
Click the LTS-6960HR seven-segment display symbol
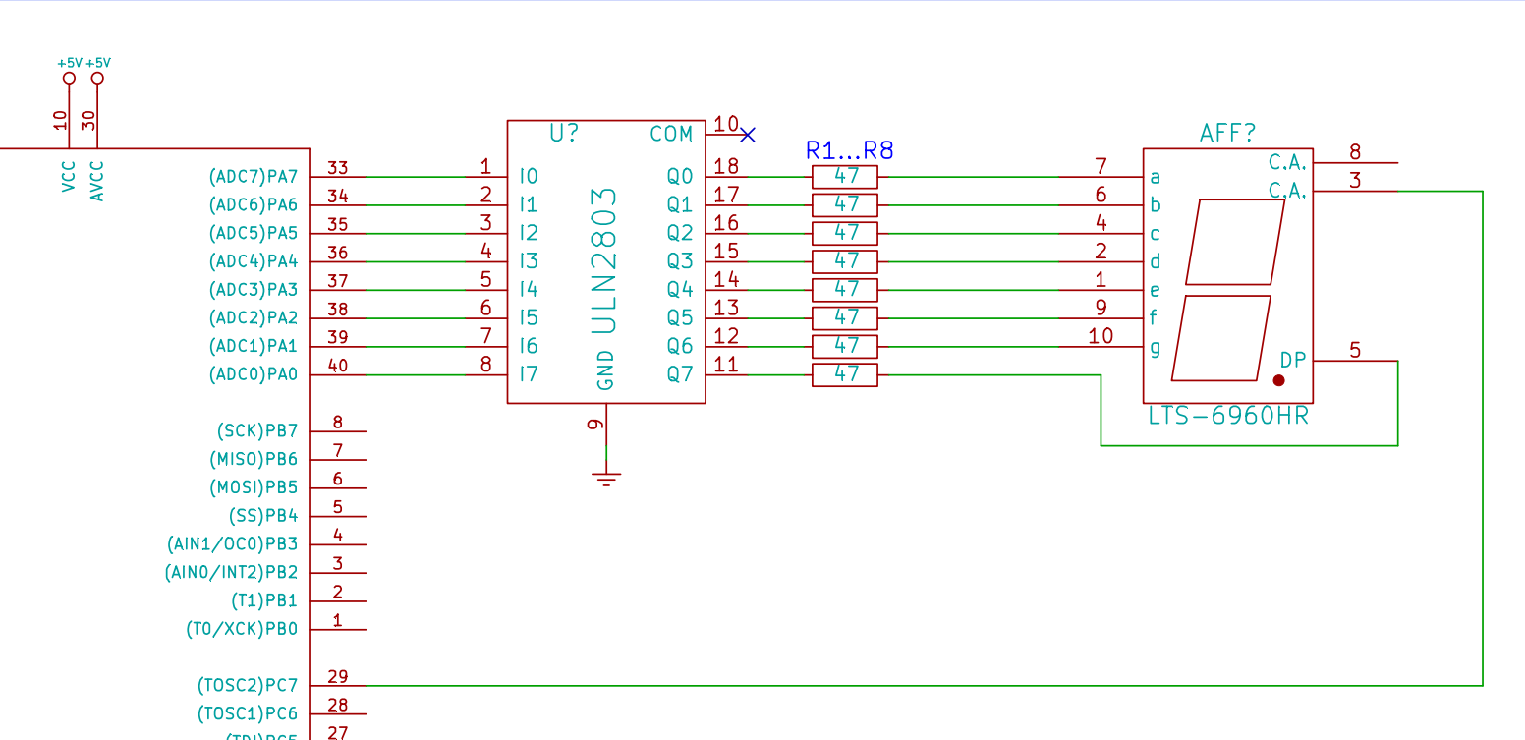(x=1228, y=275)
